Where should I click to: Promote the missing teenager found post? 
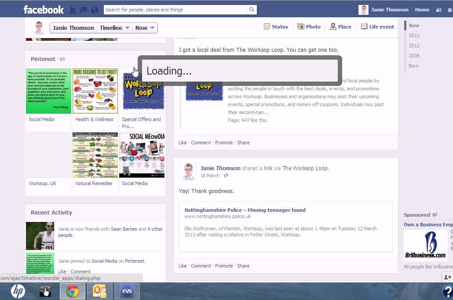[x=224, y=266]
